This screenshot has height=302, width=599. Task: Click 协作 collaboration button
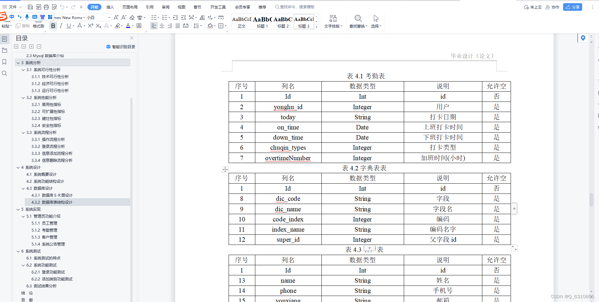(x=553, y=7)
